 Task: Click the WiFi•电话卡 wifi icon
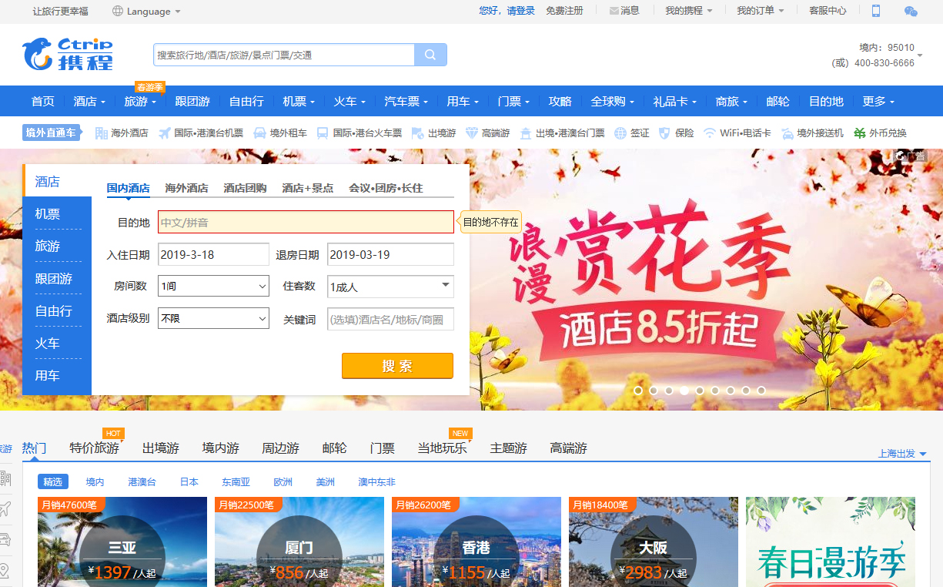pyautogui.click(x=709, y=133)
